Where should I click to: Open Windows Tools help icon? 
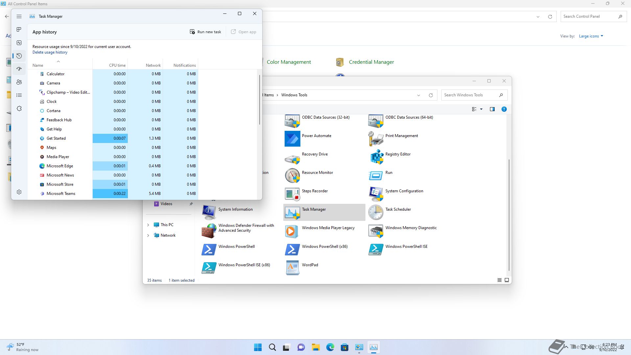pos(504,109)
